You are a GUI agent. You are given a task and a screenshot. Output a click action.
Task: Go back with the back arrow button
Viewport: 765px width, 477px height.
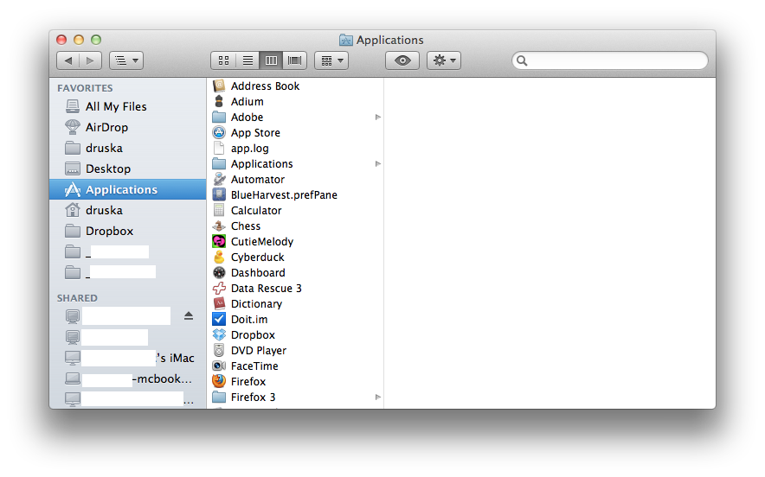(x=68, y=60)
